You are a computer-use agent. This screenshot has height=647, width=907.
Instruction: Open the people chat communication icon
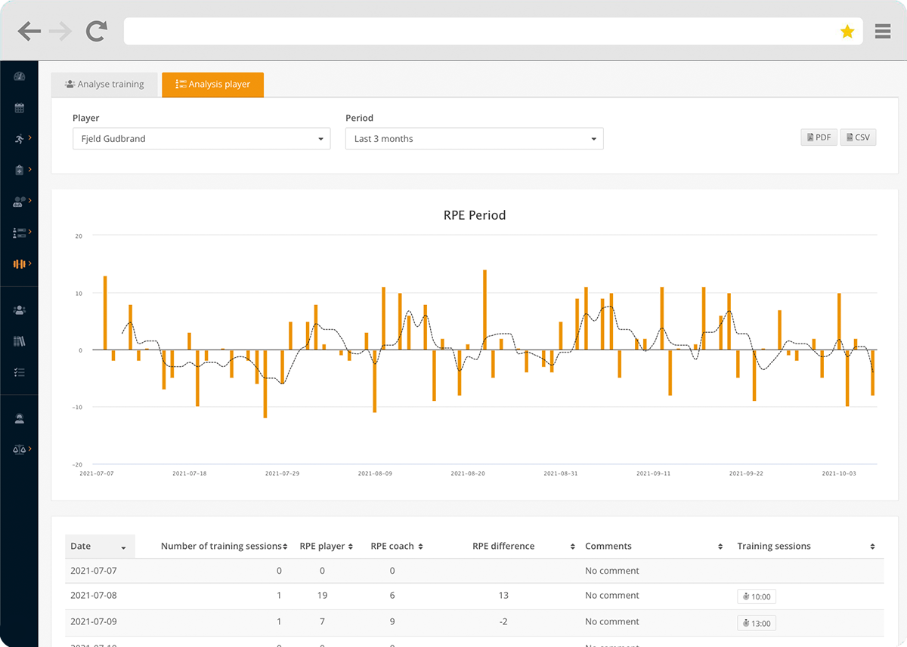tap(20, 202)
